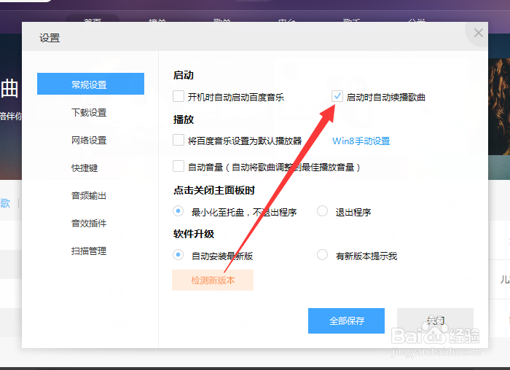The width and height of the screenshot is (510, 370).
Task: Select 最小化至托盘,不退出程序 radio option
Action: [x=178, y=211]
